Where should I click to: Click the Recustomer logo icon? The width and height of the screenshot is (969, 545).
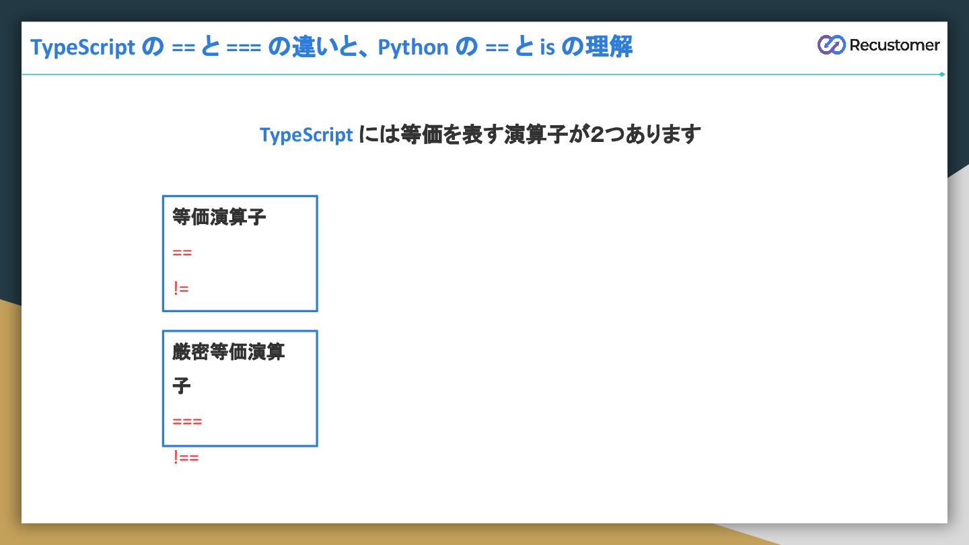point(831,45)
